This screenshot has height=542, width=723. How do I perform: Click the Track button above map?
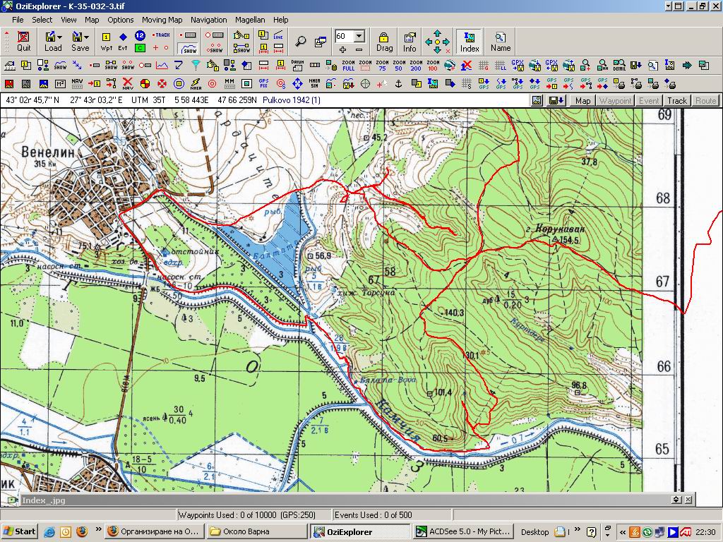point(676,101)
